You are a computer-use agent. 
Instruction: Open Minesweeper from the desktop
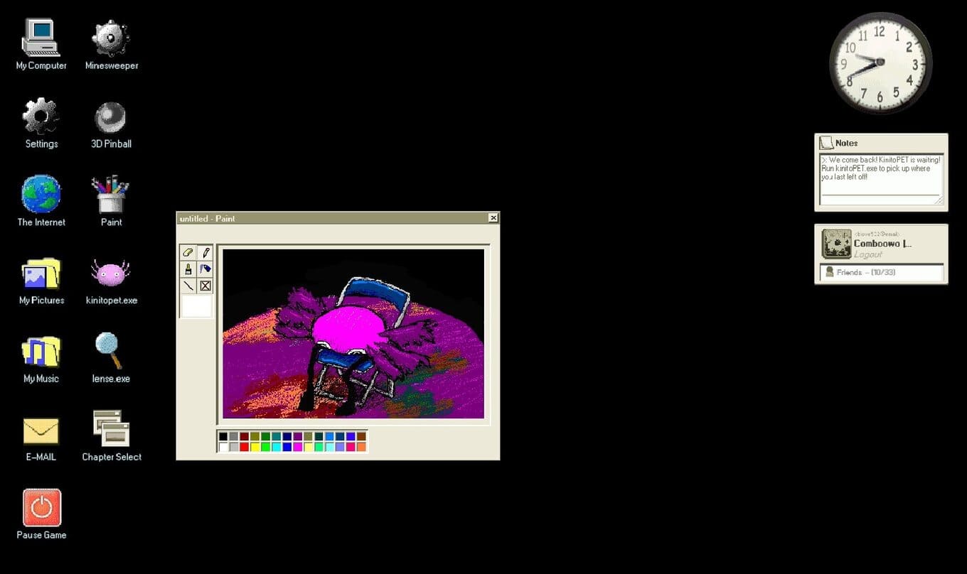(x=111, y=38)
